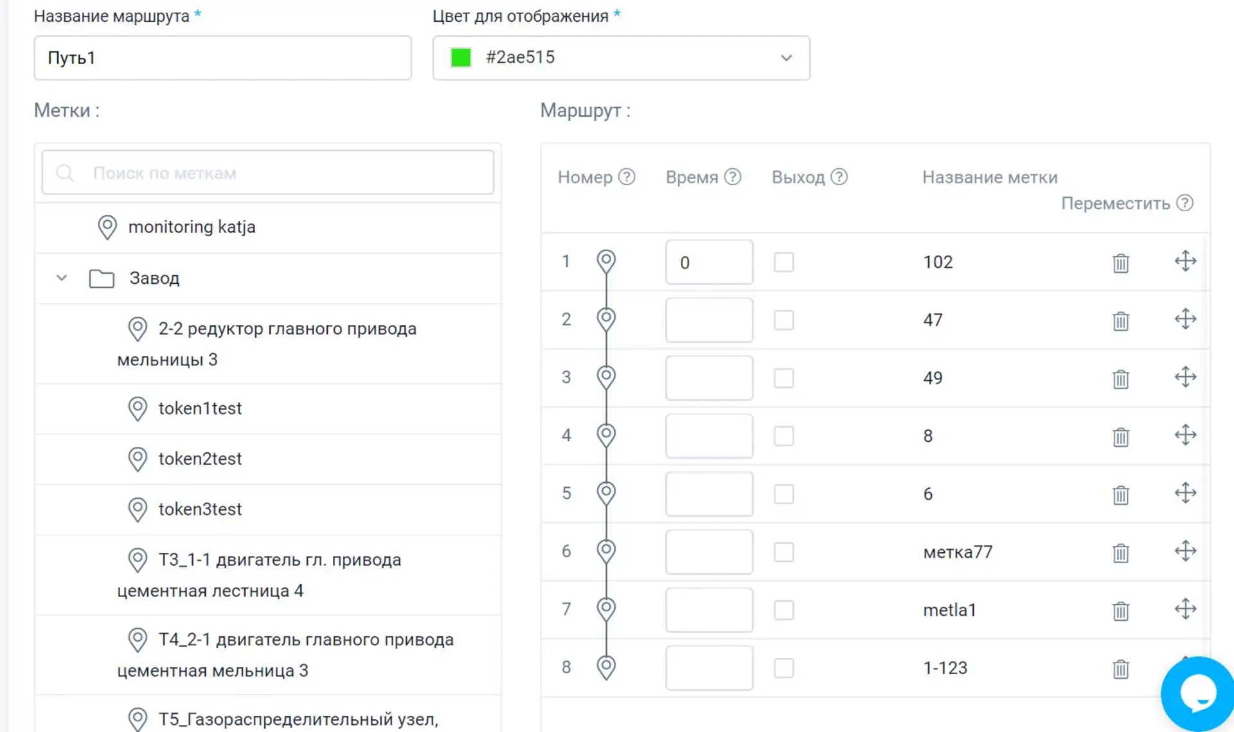Click move handle for label 47
The width and height of the screenshot is (1234, 732).
tap(1185, 319)
